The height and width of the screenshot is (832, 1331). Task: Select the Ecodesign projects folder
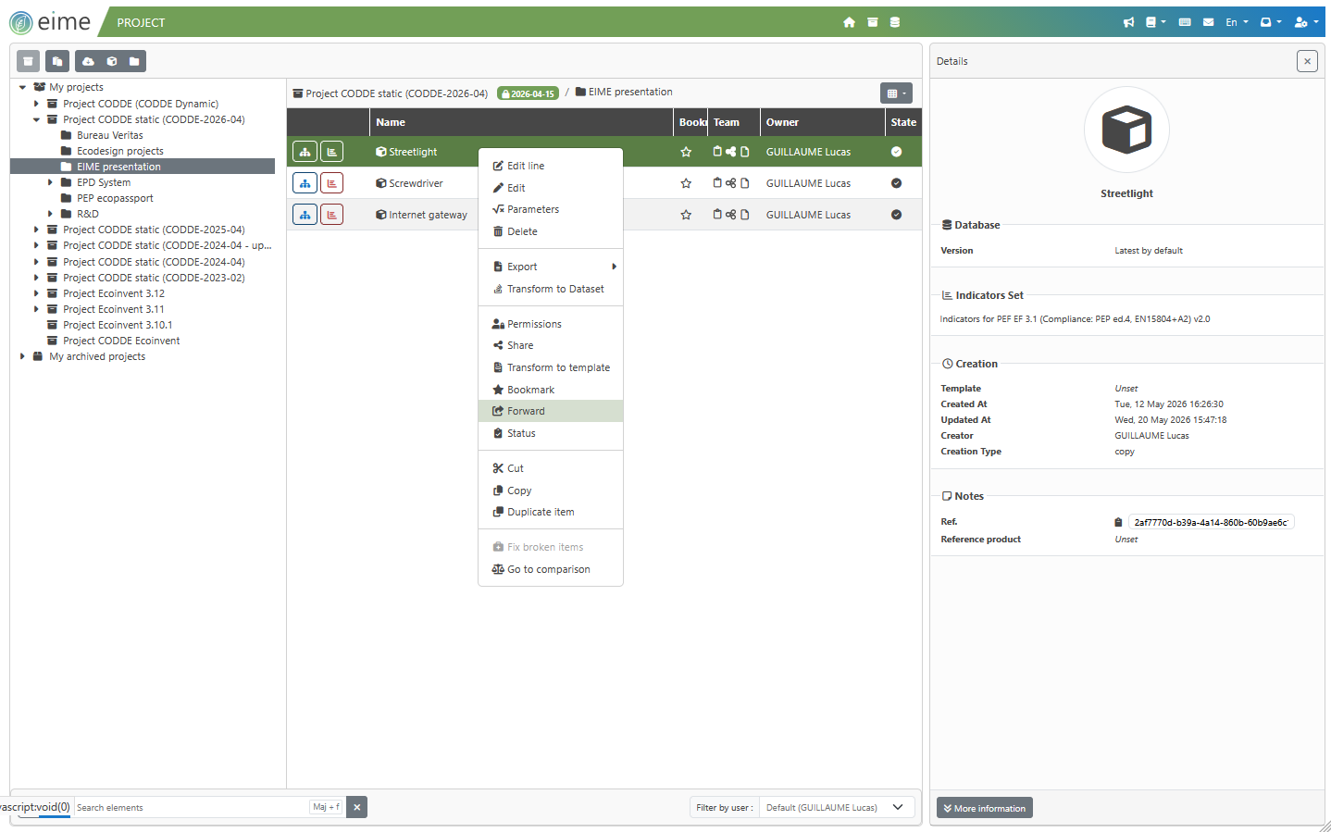119,151
